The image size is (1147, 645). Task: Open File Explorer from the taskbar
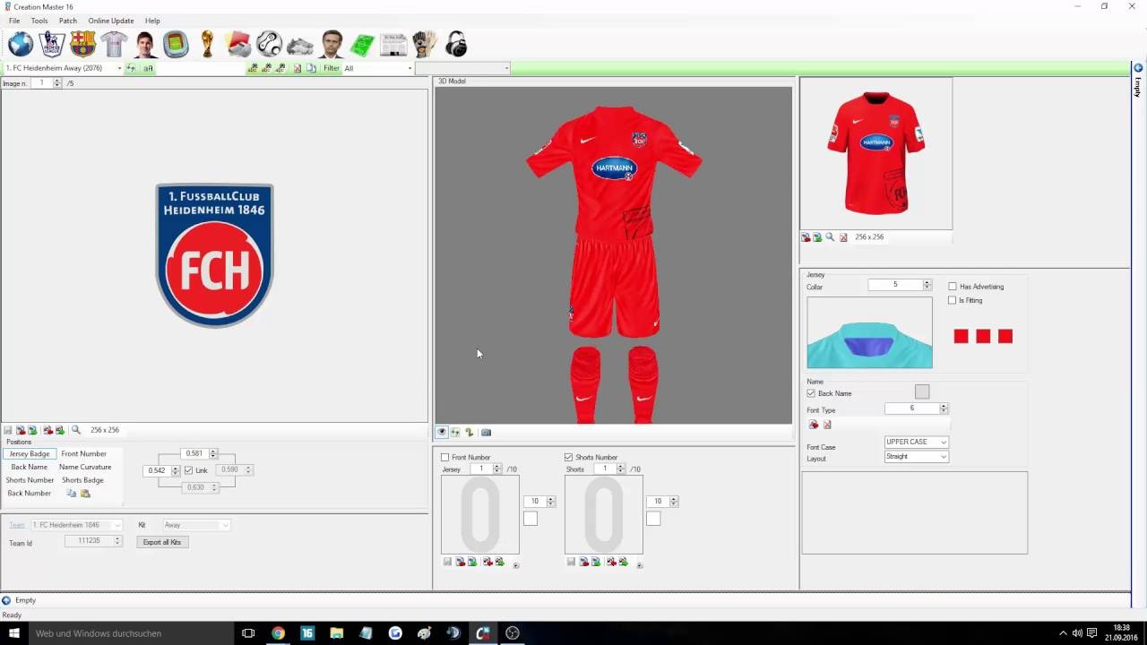(x=337, y=633)
